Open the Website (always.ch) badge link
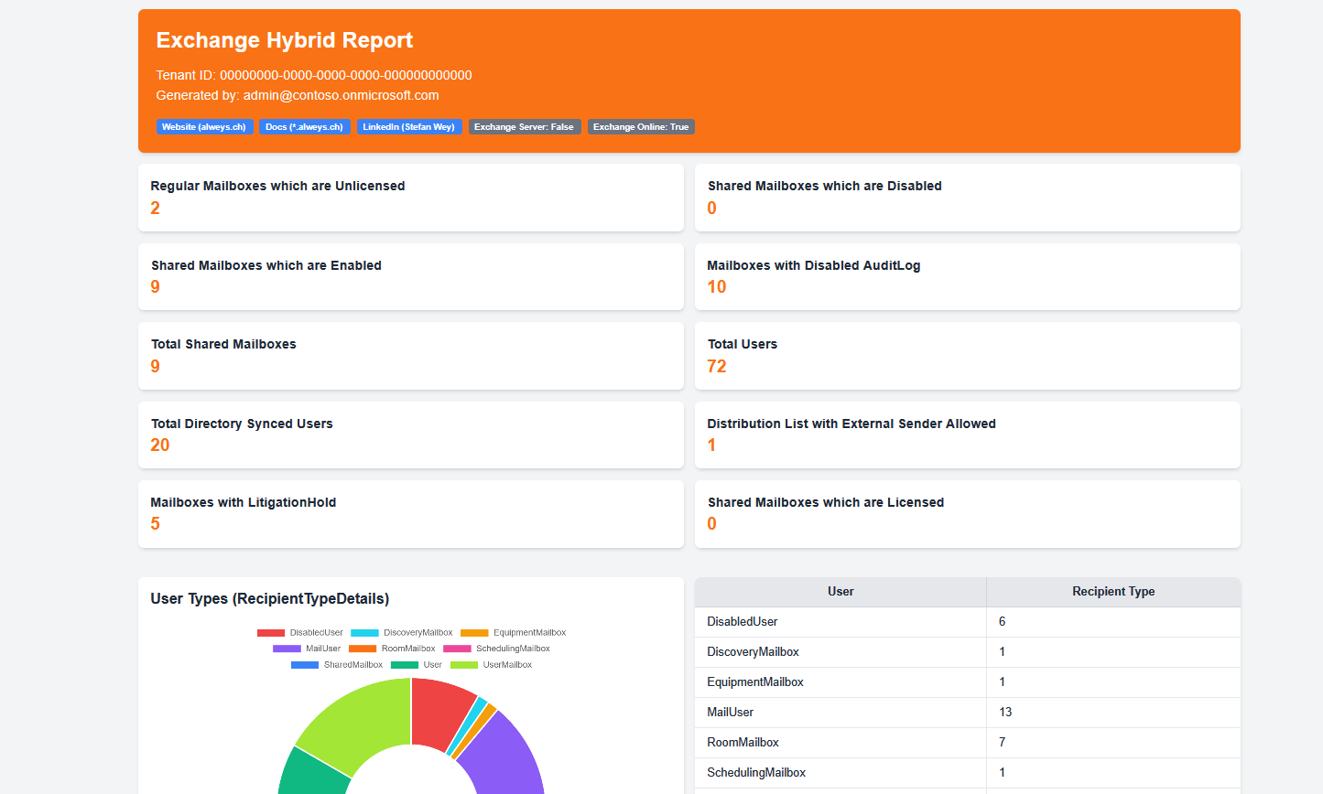Image resolution: width=1323 pixels, height=794 pixels. [x=205, y=126]
